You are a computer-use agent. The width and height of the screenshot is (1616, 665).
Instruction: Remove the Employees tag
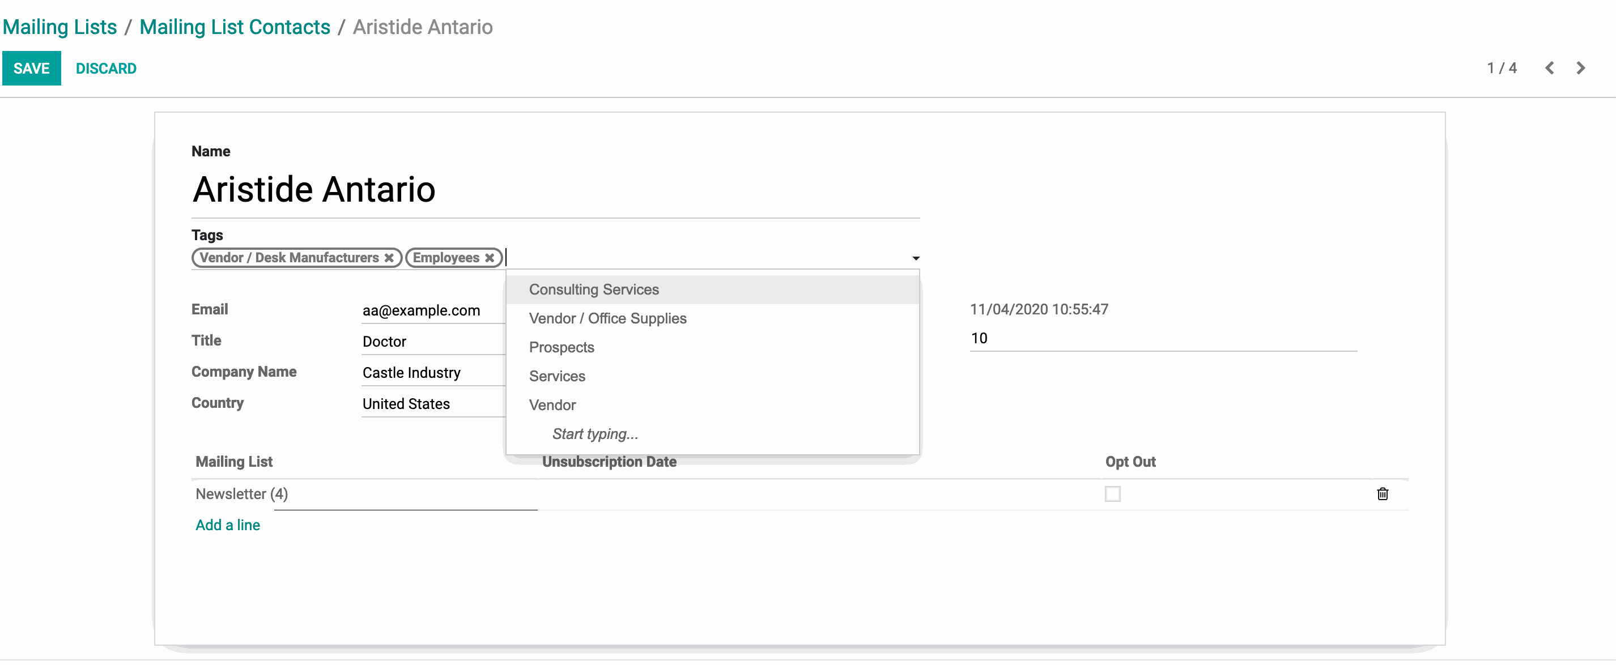pyautogui.click(x=490, y=258)
